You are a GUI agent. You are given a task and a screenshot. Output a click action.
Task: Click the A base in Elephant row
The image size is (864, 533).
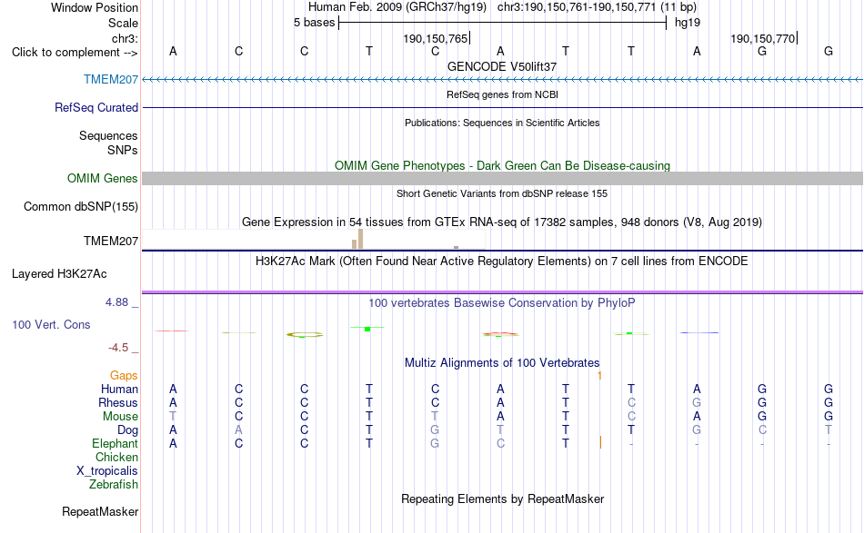173,443
